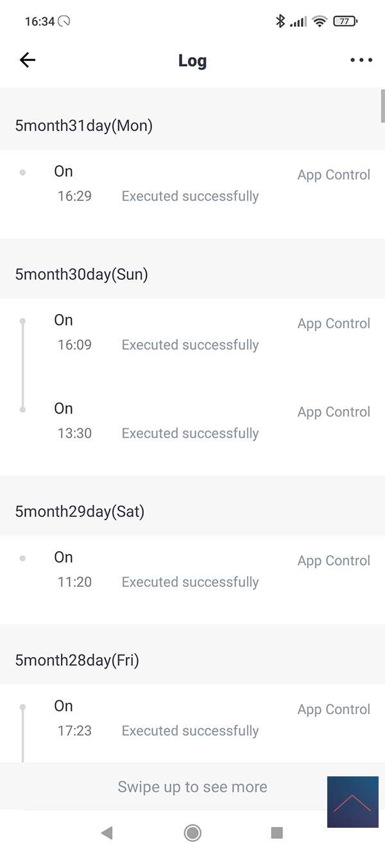Open the 11:20 On log entry
The image size is (385, 856).
(193, 570)
